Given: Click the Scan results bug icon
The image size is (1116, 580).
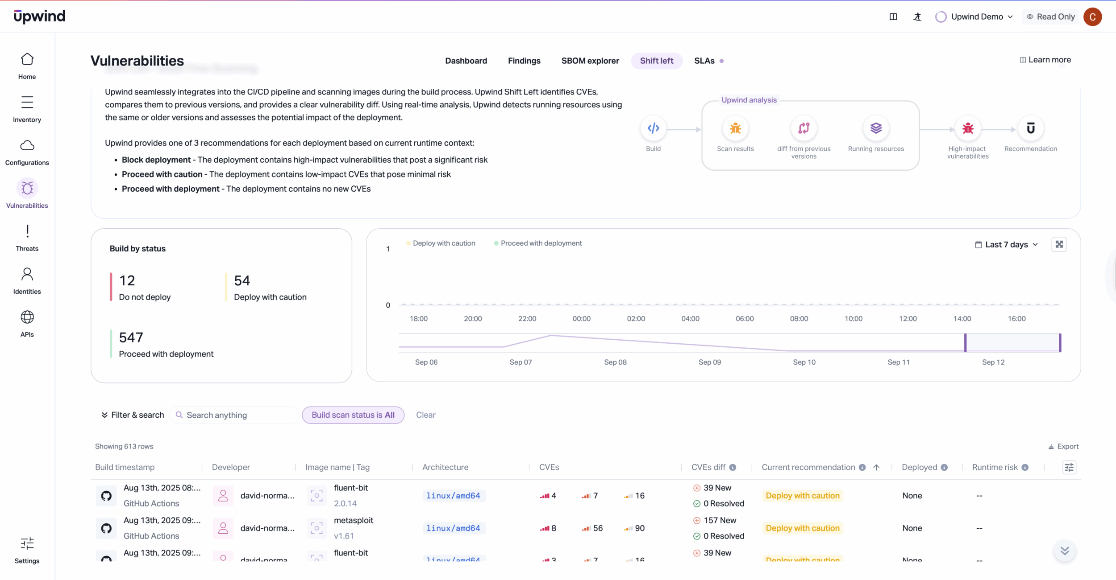Looking at the screenshot, I should pyautogui.click(x=735, y=128).
